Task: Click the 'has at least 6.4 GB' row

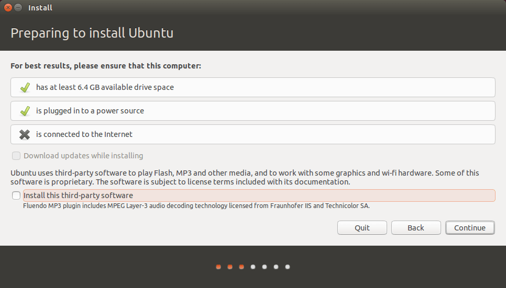Action: pos(253,87)
